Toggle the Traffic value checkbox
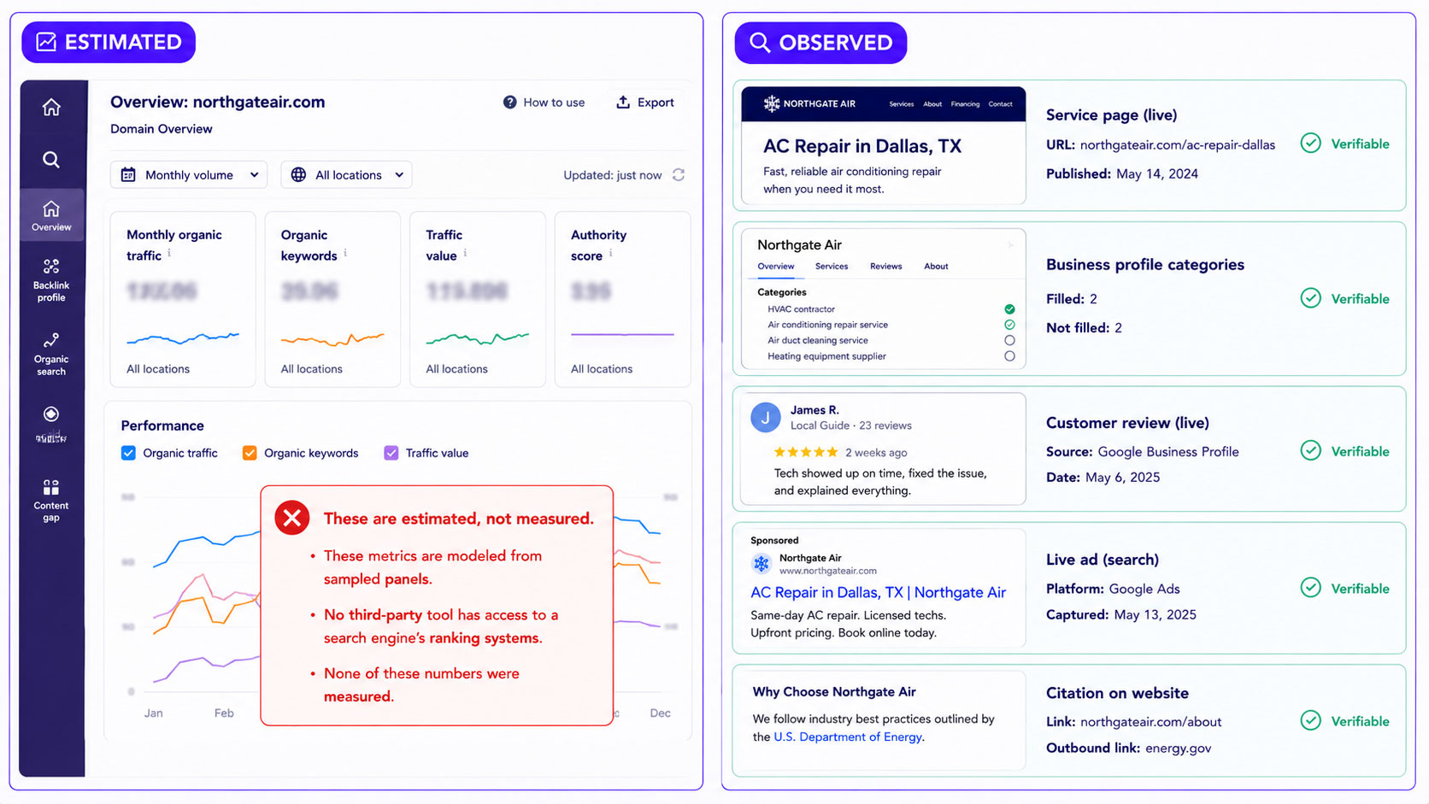The image size is (1429, 804). pos(391,453)
